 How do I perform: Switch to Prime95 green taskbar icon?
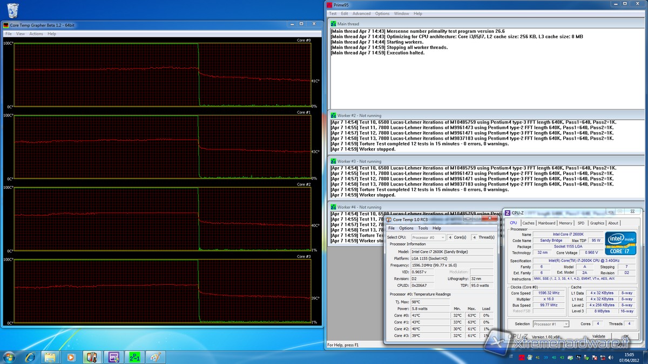(134, 356)
